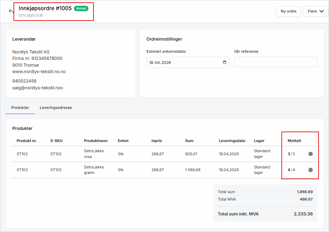Click status dot for ST103 row
Image resolution: width=329 pixels, height=232 pixels.
tap(310, 170)
